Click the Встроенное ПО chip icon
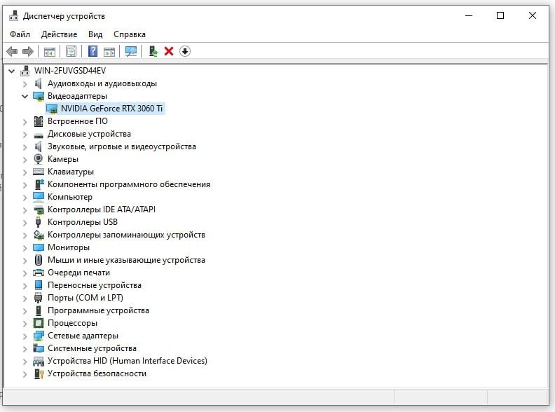The width and height of the screenshot is (555, 412). click(39, 121)
